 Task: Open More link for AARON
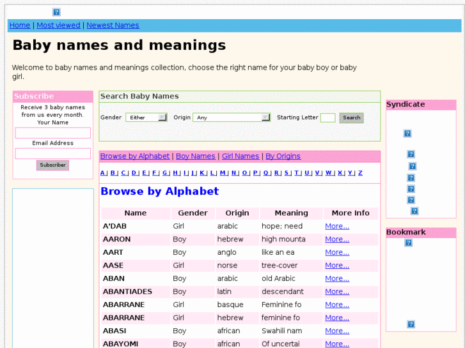coord(337,239)
